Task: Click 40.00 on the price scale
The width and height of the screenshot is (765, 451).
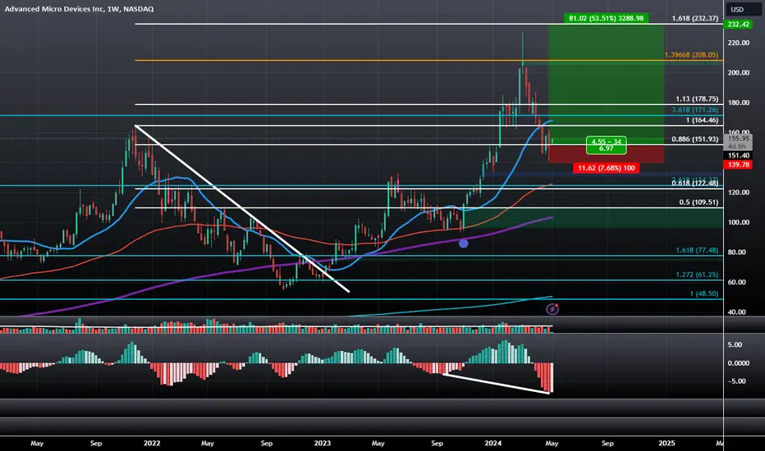Action: click(738, 312)
